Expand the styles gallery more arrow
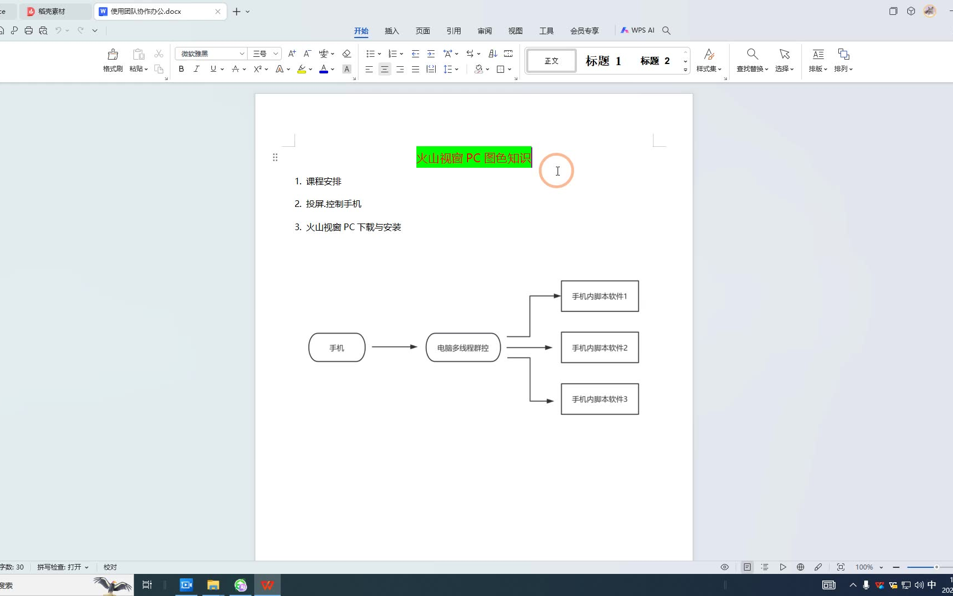Viewport: 953px width, 596px height. pyautogui.click(x=686, y=70)
